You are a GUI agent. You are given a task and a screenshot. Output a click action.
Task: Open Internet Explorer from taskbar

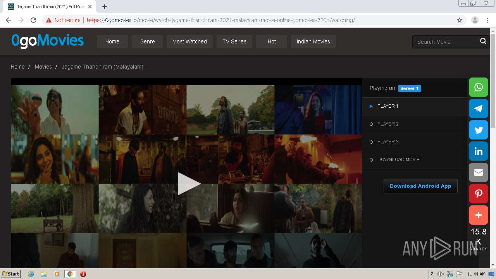[31, 274]
